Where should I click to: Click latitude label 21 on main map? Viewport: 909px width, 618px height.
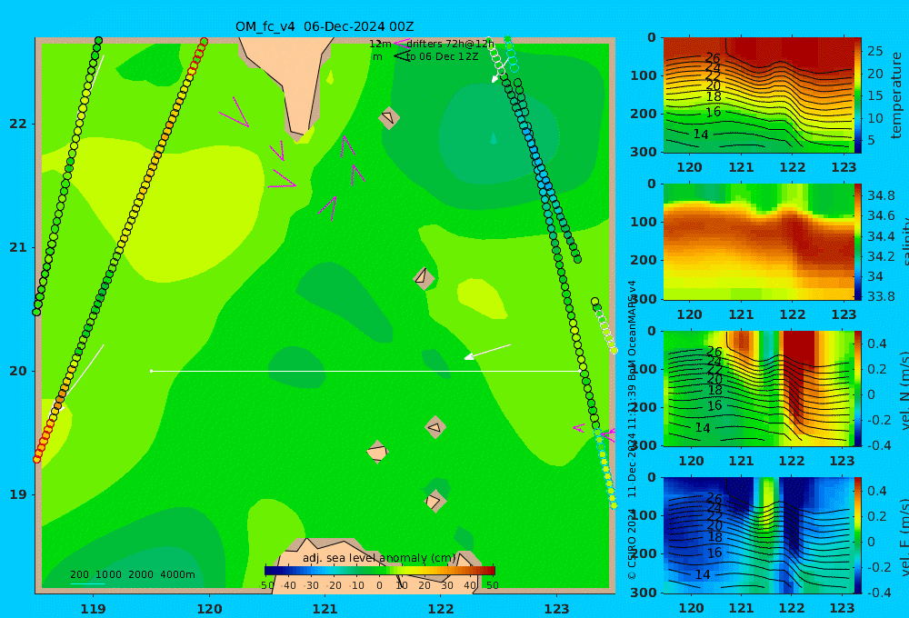pos(18,247)
